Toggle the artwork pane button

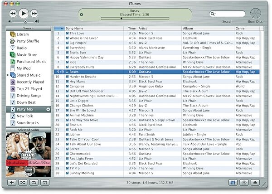click(45, 183)
